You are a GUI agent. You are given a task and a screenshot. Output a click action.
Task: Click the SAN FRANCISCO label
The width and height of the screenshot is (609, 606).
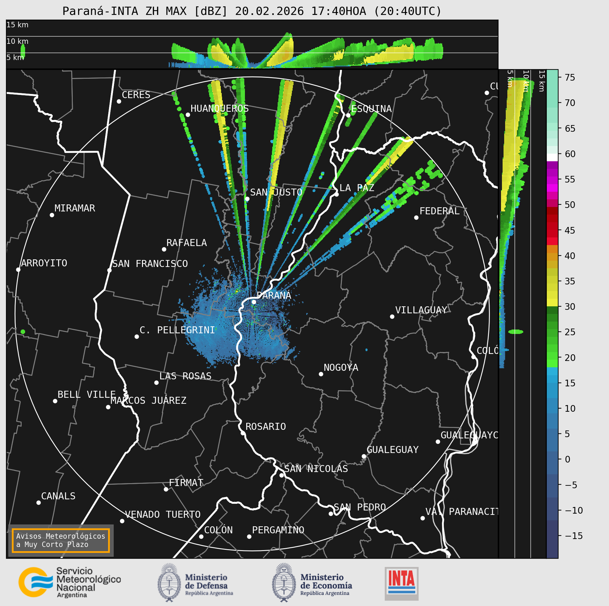pyautogui.click(x=150, y=264)
